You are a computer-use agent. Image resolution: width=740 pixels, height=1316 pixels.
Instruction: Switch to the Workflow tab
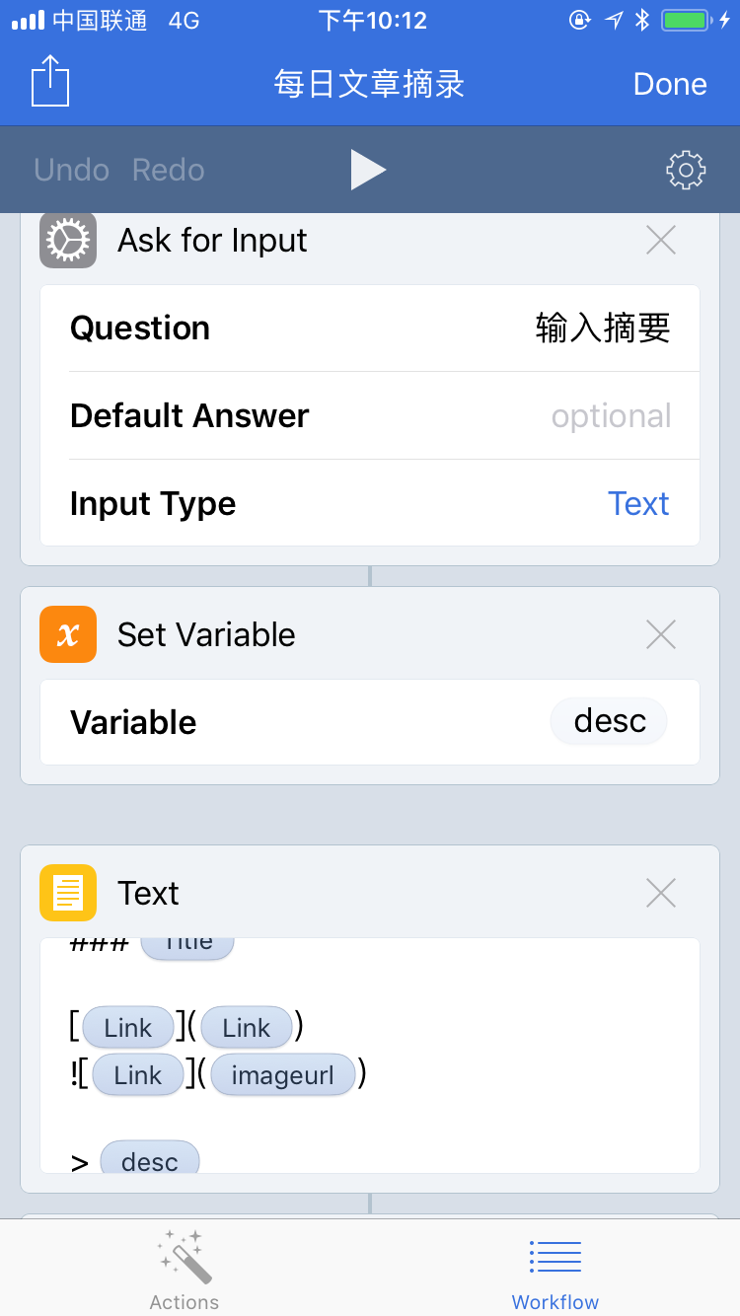(x=555, y=1274)
